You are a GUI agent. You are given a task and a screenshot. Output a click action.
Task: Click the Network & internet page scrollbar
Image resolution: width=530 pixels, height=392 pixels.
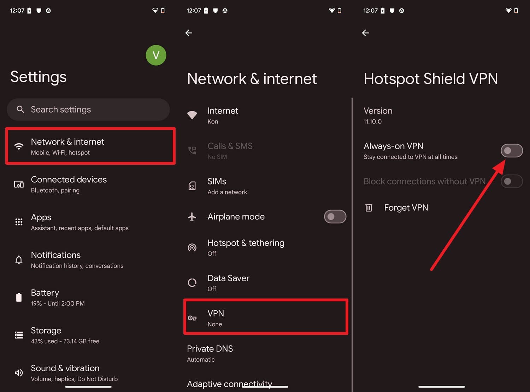coord(352,244)
